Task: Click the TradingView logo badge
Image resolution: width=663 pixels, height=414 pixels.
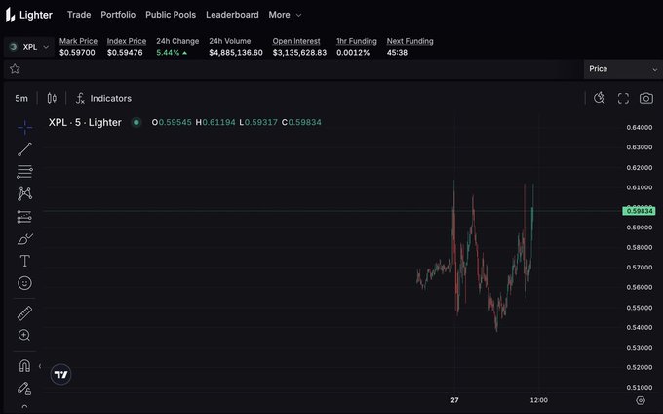Action: [60, 374]
